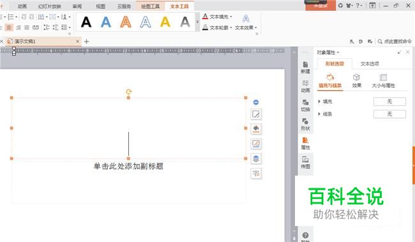The width and height of the screenshot is (415, 242).
Task: Switch to the 形状选项 panel tab
Action: 335,64
